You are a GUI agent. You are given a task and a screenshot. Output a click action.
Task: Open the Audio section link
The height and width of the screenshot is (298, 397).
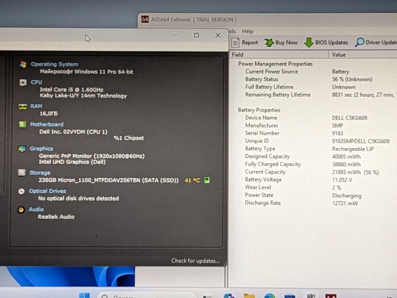(x=36, y=209)
